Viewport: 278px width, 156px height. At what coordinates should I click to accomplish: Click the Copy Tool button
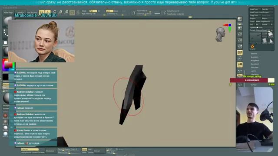pos(255,16)
